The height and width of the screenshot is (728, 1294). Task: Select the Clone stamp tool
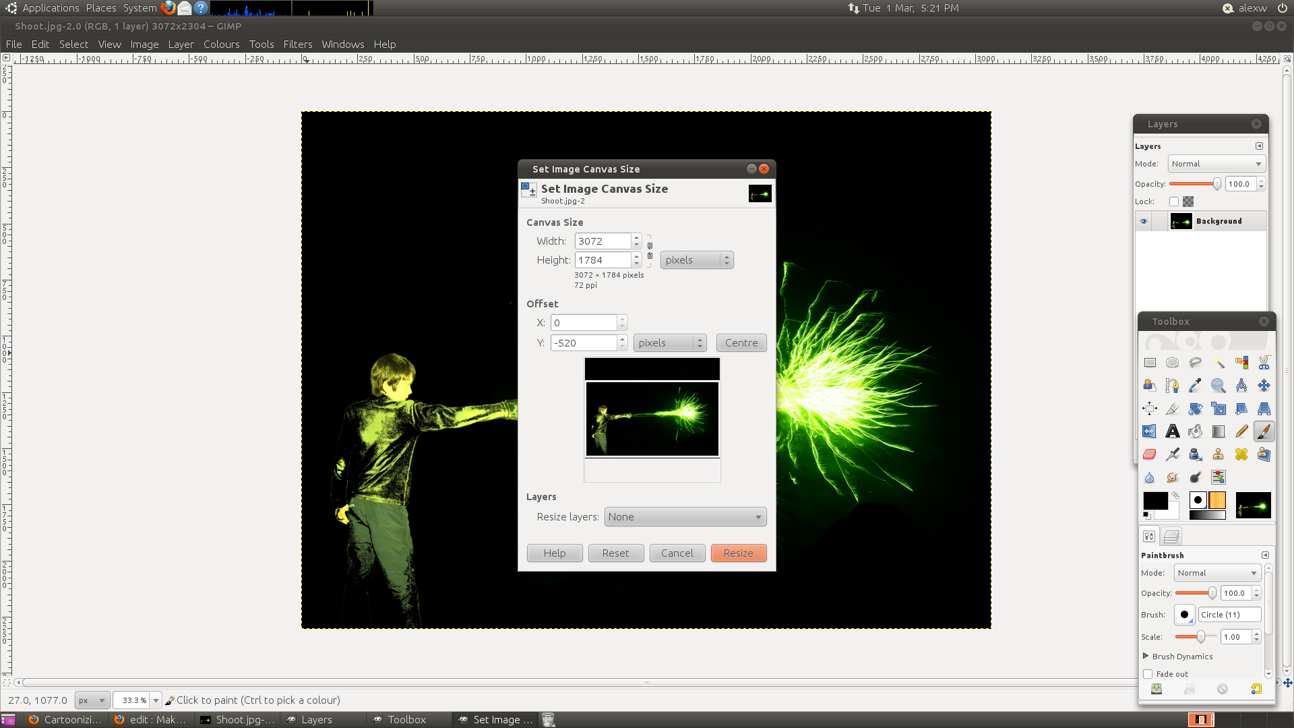click(x=1219, y=454)
